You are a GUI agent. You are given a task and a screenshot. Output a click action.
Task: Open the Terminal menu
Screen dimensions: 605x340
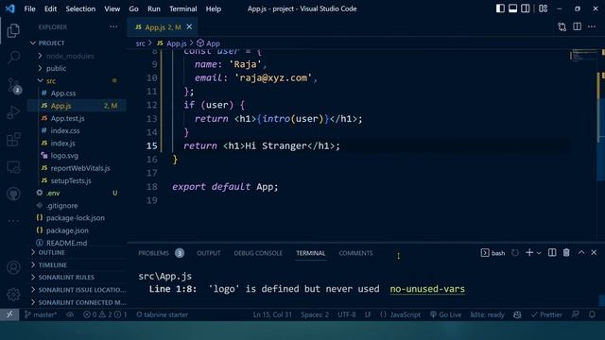[182, 8]
